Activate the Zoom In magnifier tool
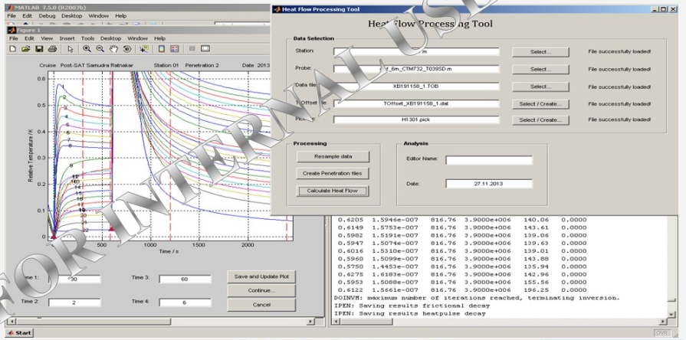 point(87,49)
